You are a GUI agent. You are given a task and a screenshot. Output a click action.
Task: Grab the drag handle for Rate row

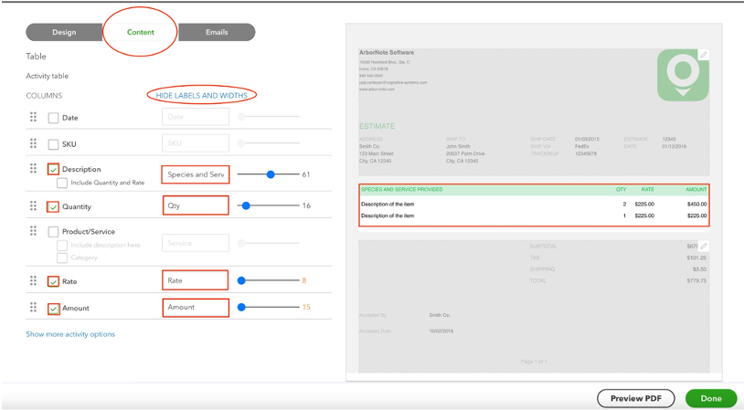(33, 280)
